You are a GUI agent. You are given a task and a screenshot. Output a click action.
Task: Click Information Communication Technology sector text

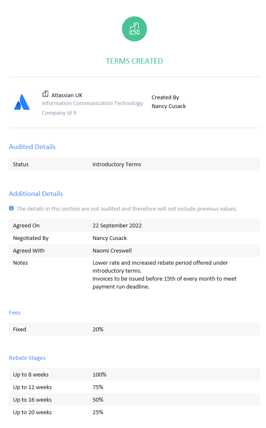pyautogui.click(x=92, y=103)
